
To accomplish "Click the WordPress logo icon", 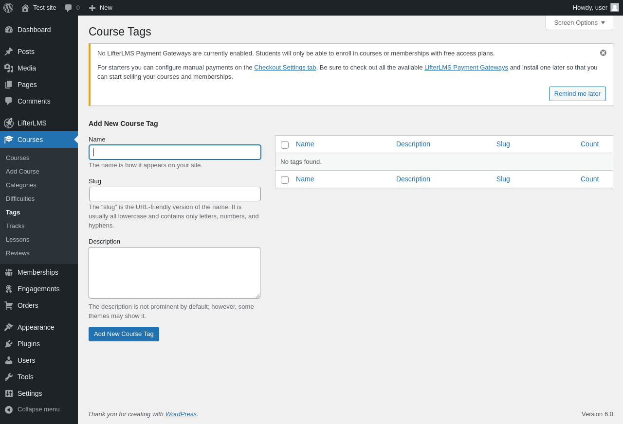I will pos(8,8).
